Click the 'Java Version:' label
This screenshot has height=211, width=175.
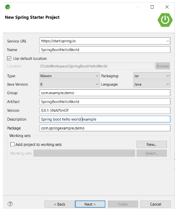coord(17,84)
